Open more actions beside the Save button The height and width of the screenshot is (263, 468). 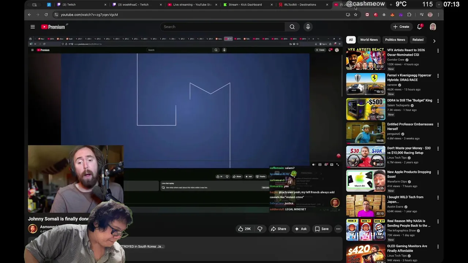click(x=338, y=229)
